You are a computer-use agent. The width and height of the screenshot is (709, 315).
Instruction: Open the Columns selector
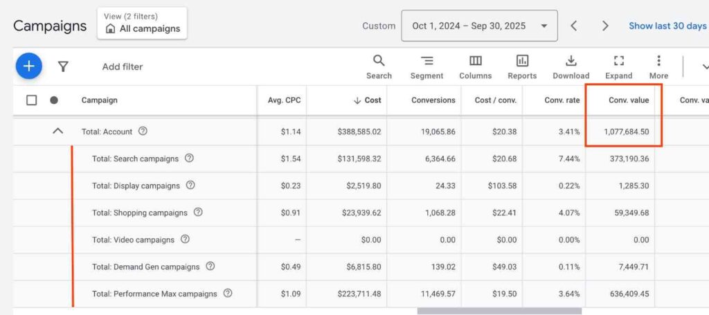pos(475,67)
